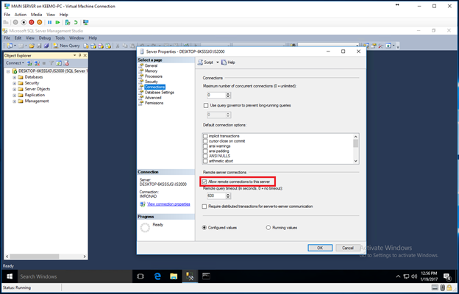Image resolution: width=459 pixels, height=294 pixels.
Task: Open the Script dropdown arrow
Action: (218, 62)
